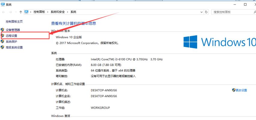Viewport: 256px width, 120px height.
Task: Click the forward navigation arrow
Action: point(10,12)
